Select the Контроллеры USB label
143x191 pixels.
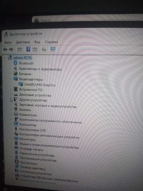pyautogui.click(x=32, y=130)
